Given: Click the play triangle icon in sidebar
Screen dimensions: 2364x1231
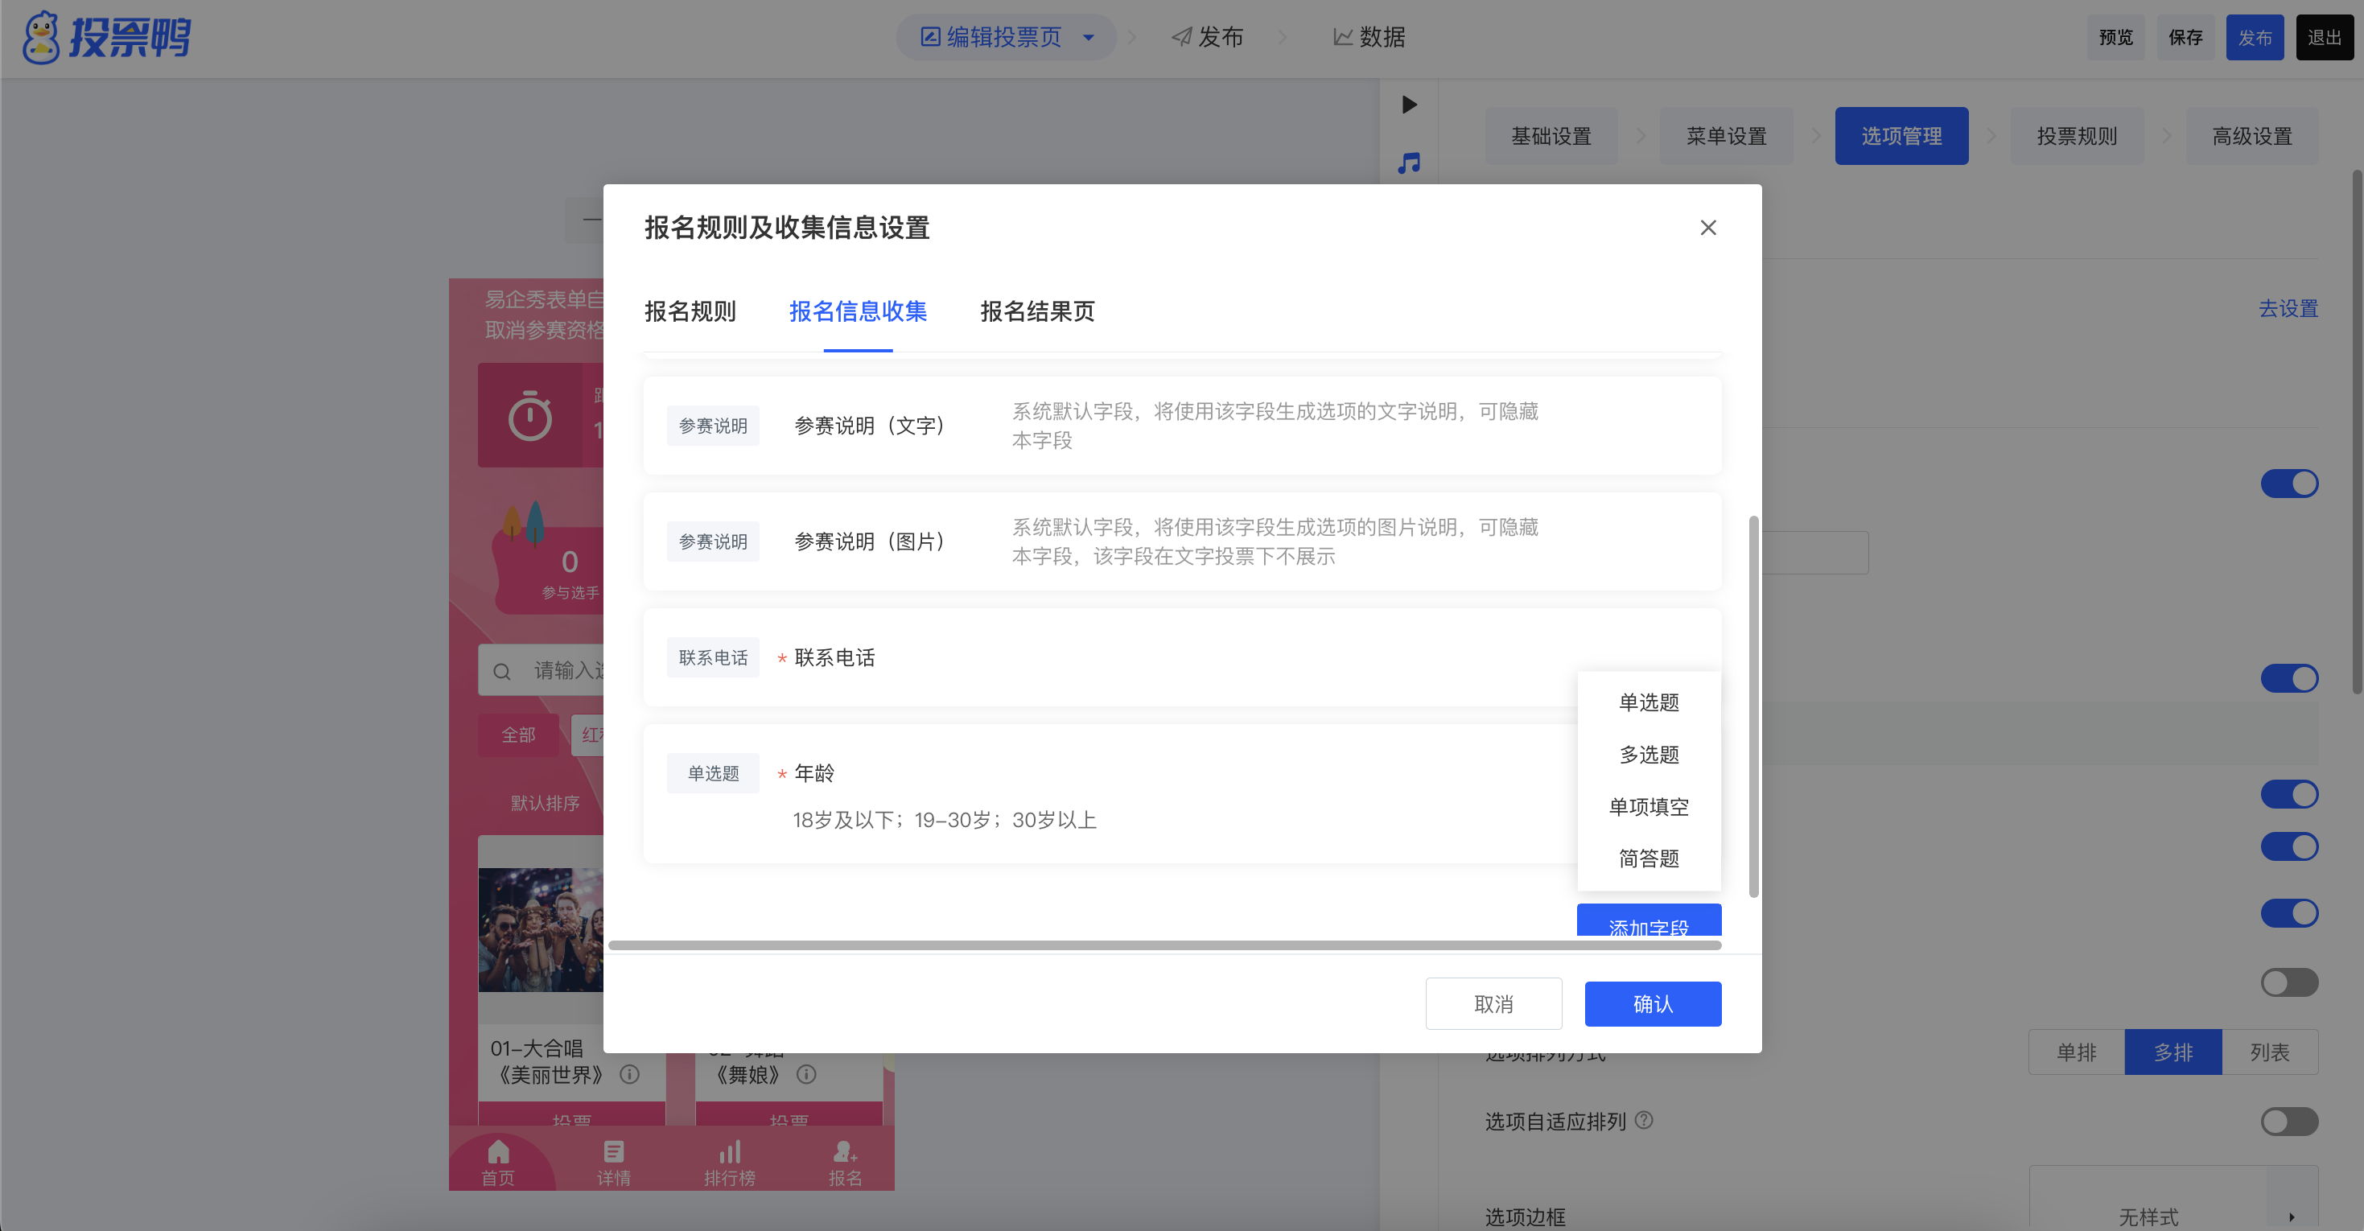Looking at the screenshot, I should coord(1410,105).
